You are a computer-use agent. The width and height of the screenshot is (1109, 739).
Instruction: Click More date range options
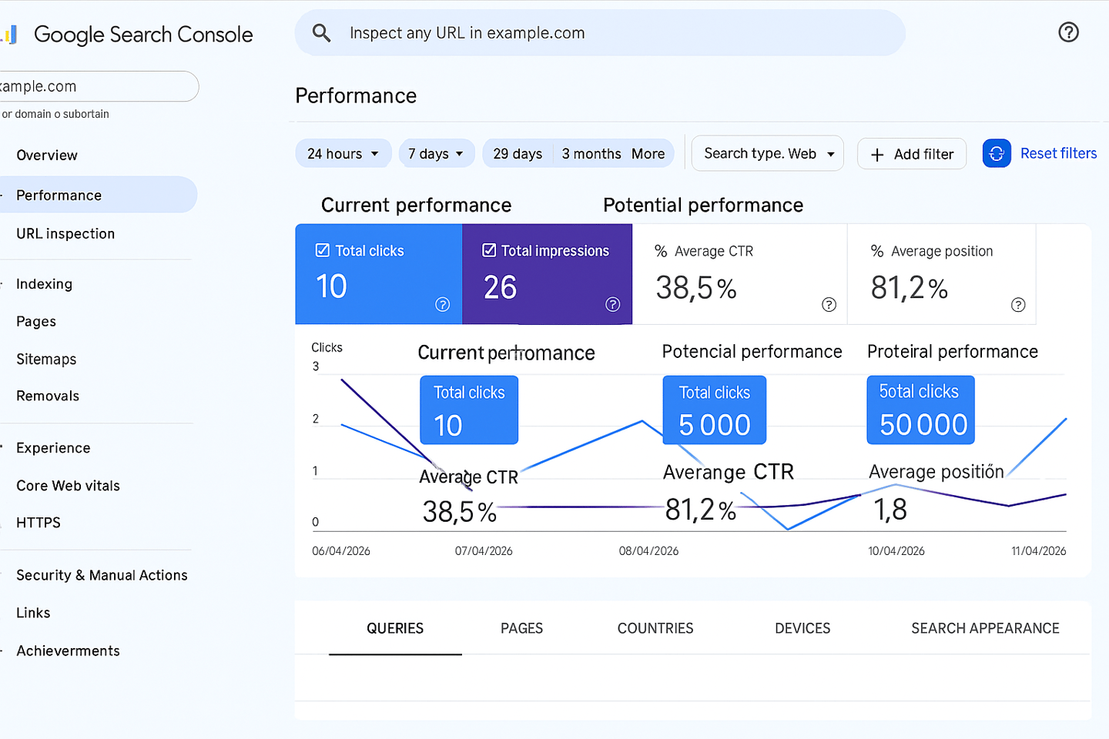(648, 153)
